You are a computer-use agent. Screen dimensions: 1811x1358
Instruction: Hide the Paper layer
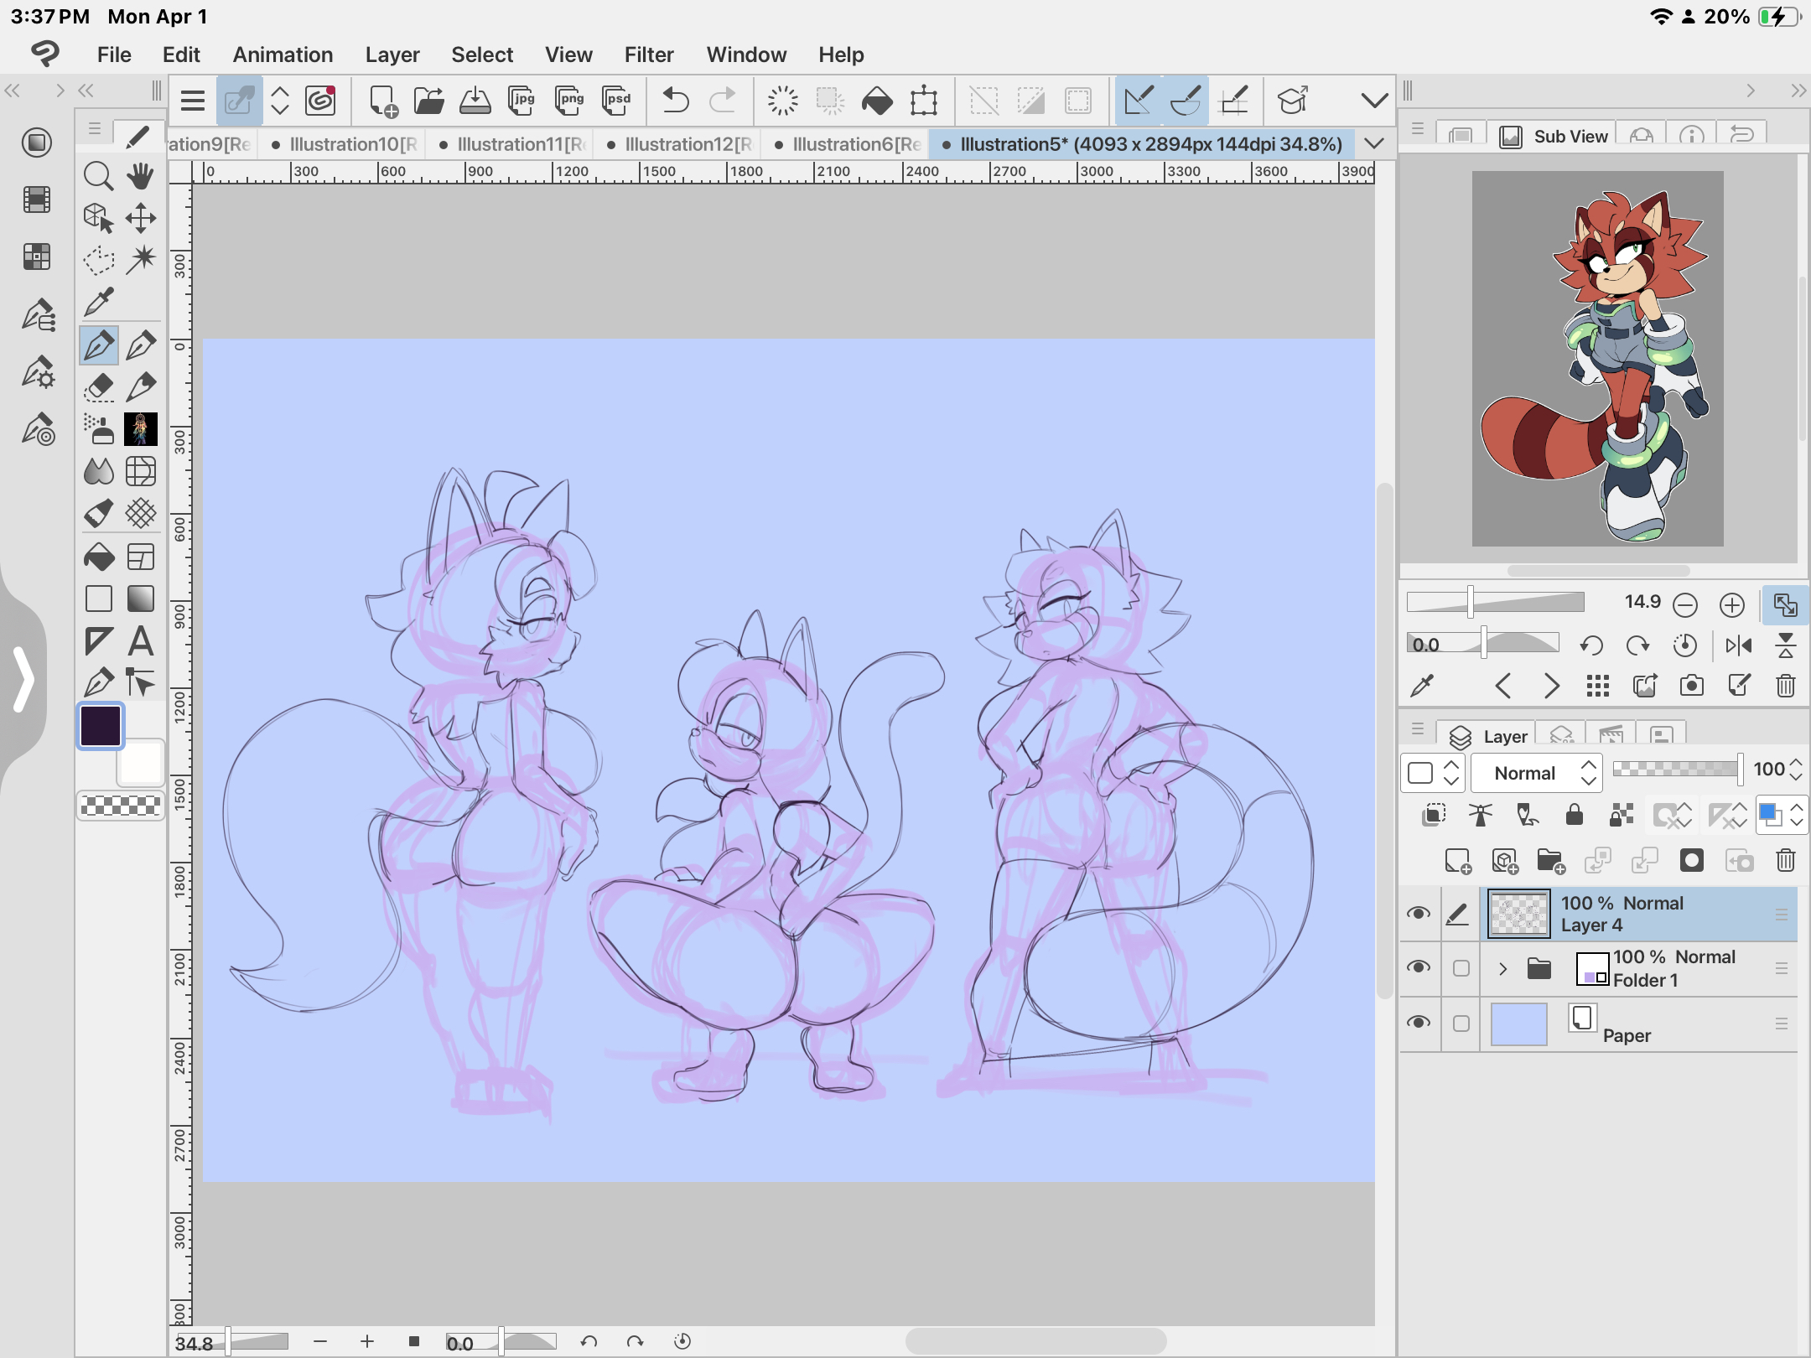(1419, 1023)
